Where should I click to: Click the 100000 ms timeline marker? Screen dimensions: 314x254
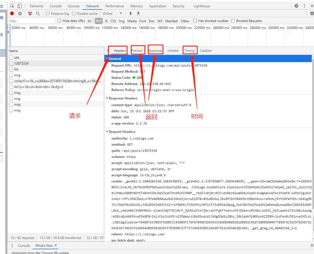(91, 28)
